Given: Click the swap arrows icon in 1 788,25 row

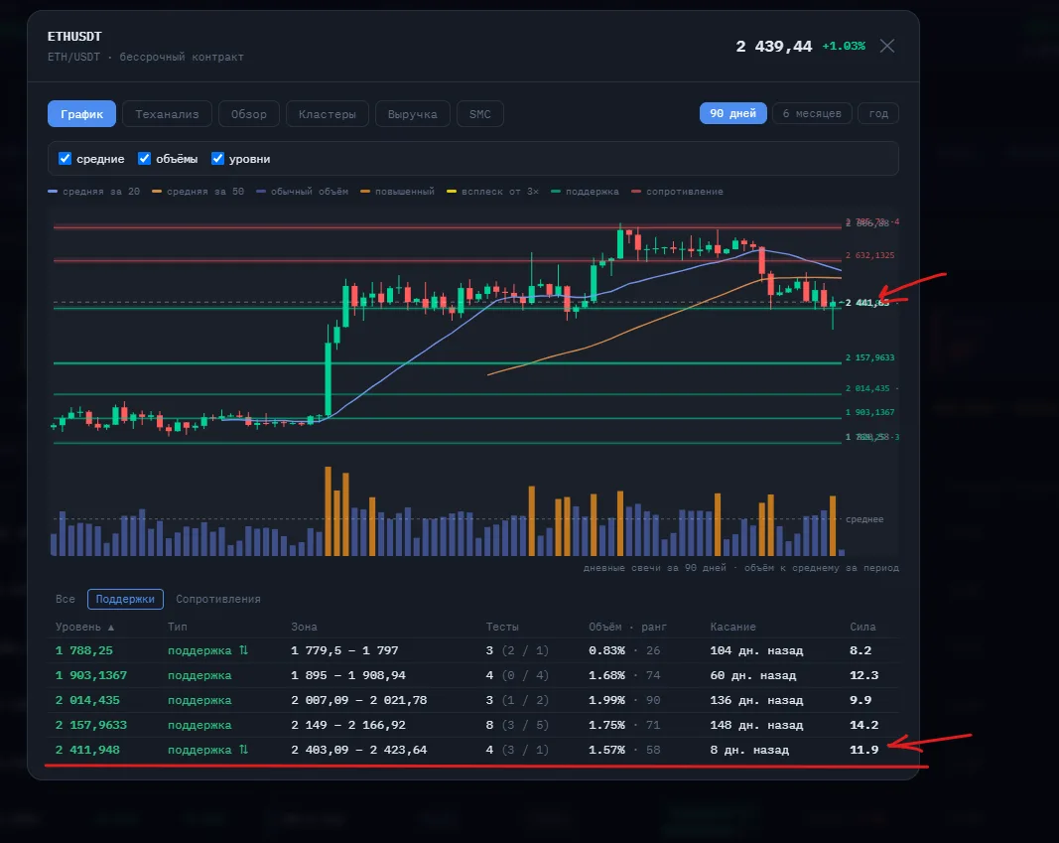Looking at the screenshot, I should [243, 649].
